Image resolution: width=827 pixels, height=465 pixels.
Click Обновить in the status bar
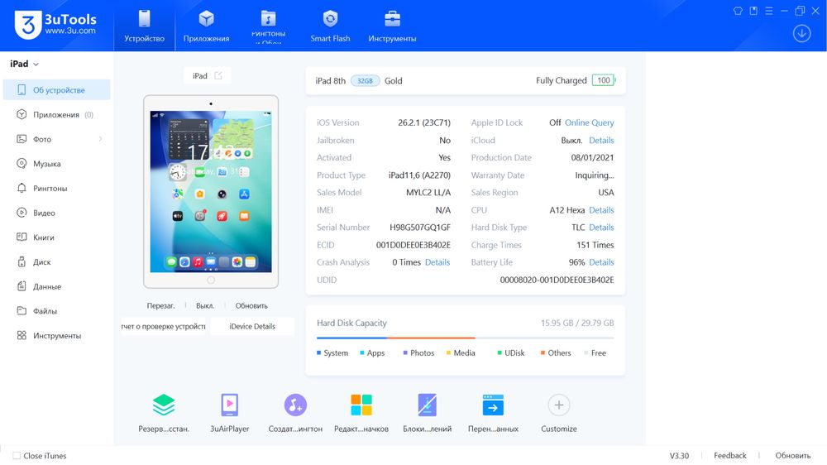point(793,456)
